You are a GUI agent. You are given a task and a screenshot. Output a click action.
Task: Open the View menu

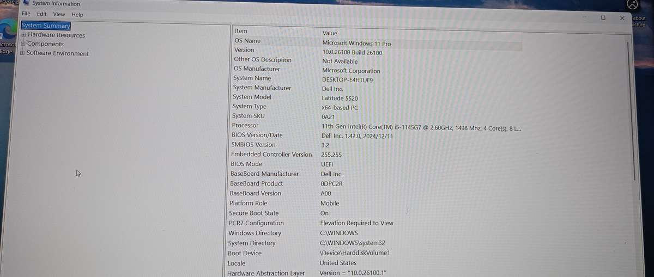point(59,14)
